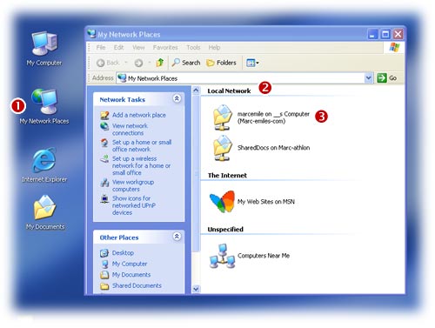The height and width of the screenshot is (328, 435).
Task: Click the Desktop icon in Other Places
Action: pyautogui.click(x=104, y=253)
